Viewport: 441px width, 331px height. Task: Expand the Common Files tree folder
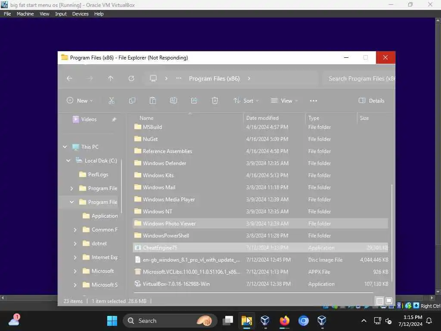pyautogui.click(x=75, y=230)
